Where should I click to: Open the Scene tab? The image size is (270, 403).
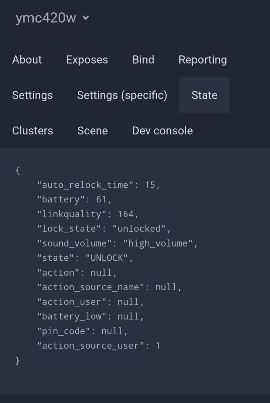click(x=93, y=131)
